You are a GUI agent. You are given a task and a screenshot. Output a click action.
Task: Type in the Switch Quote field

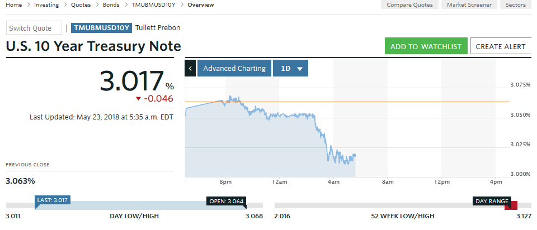click(x=34, y=28)
